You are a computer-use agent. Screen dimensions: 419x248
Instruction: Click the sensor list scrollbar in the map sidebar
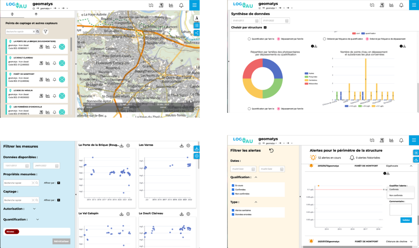click(71, 44)
